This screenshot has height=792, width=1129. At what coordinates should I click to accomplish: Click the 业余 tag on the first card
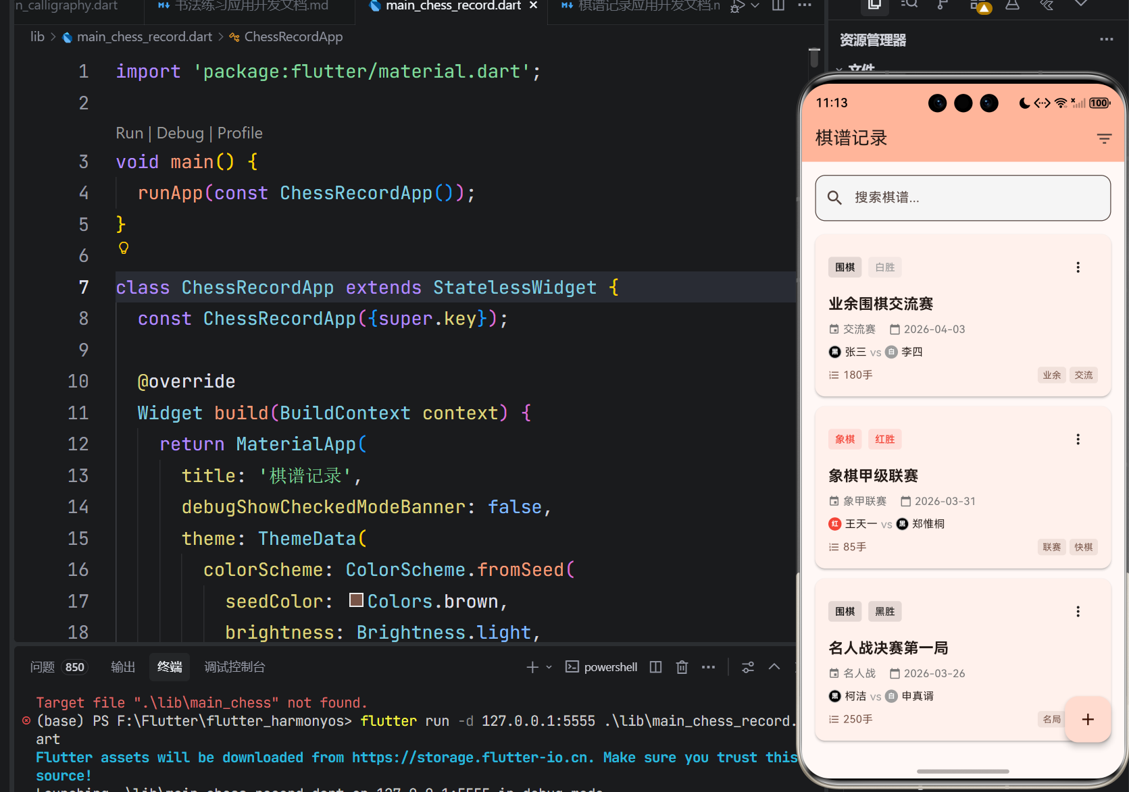click(x=1051, y=375)
